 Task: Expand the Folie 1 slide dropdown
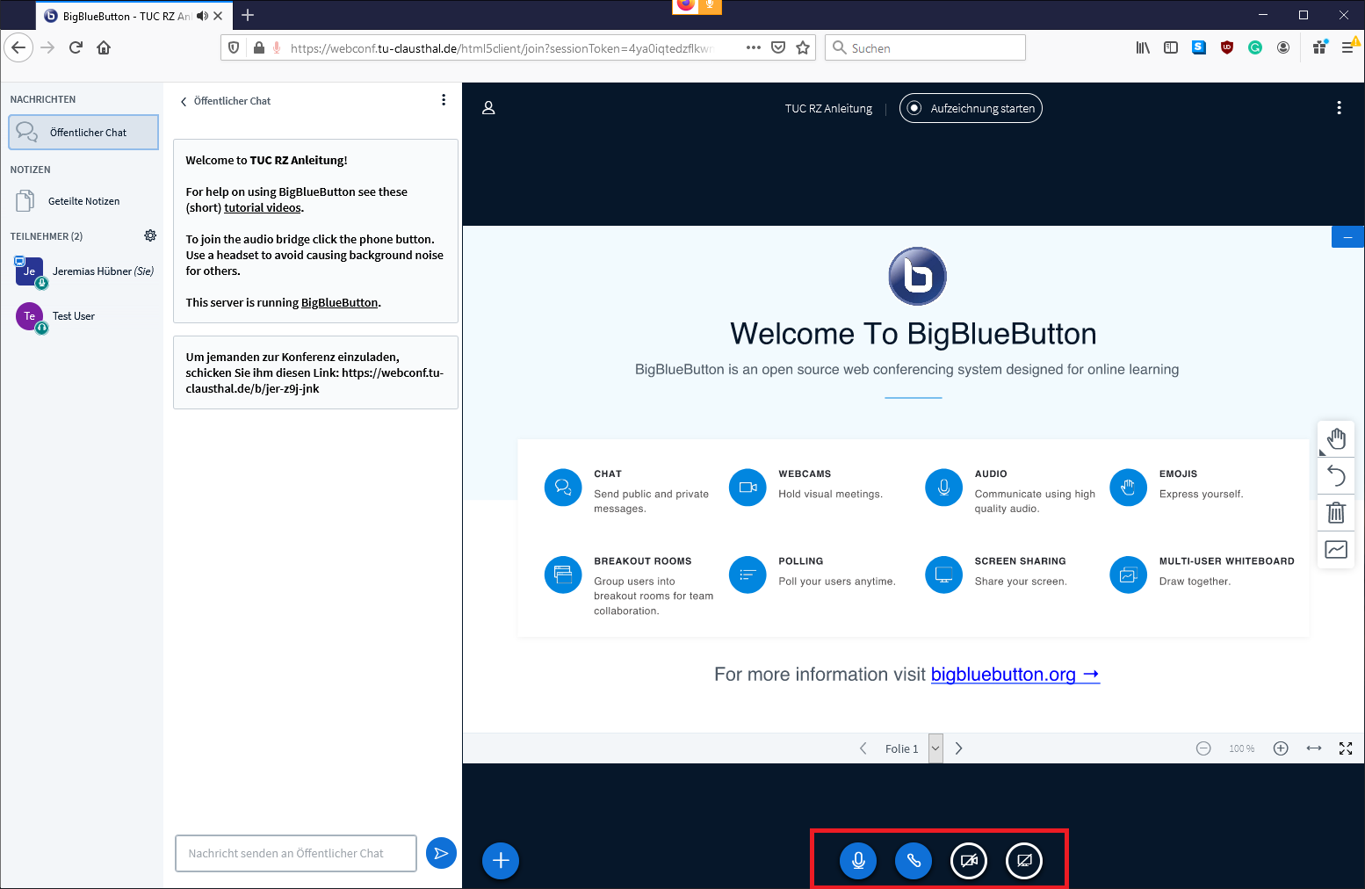click(x=935, y=748)
